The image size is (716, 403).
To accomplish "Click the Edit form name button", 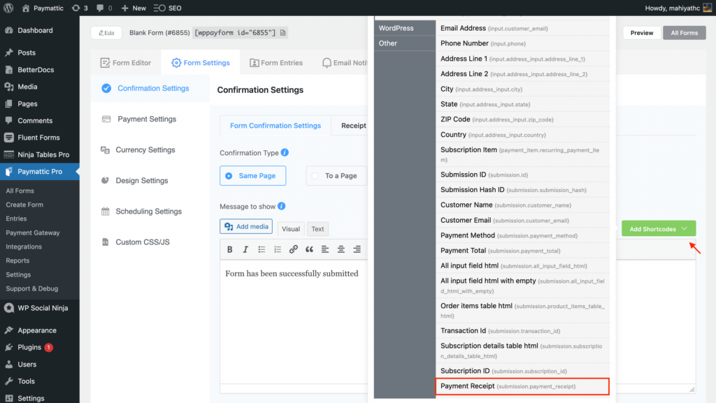I will coord(106,33).
